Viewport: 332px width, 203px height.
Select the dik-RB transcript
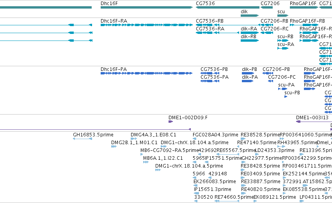tap(250, 41)
